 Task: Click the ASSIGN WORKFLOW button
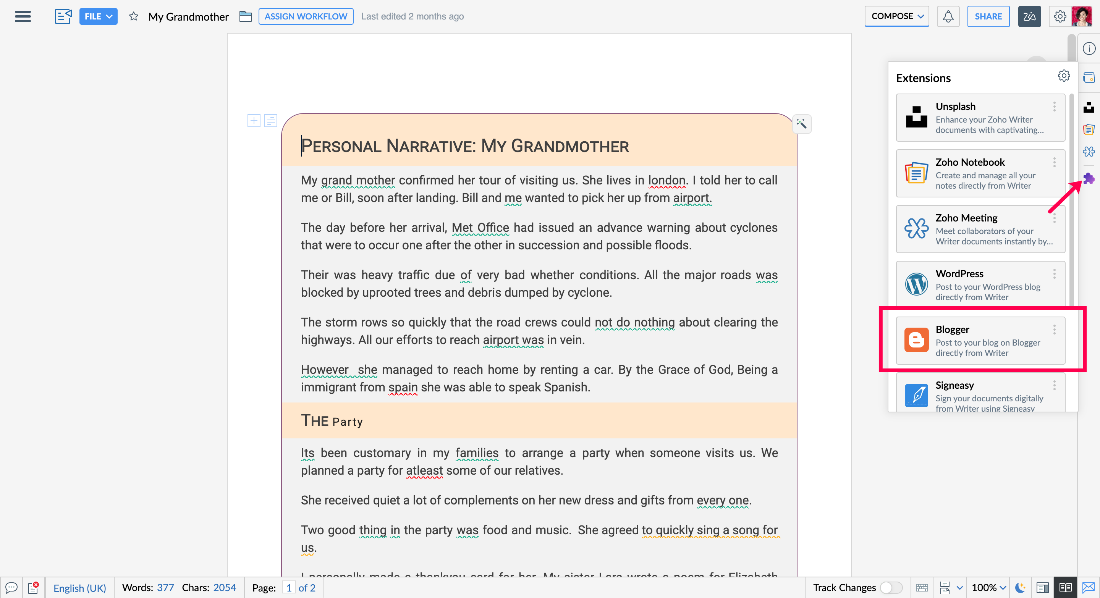pos(306,16)
